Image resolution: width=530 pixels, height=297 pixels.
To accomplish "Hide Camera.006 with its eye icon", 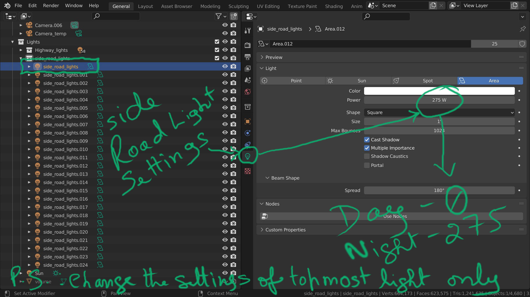I will pos(225,25).
